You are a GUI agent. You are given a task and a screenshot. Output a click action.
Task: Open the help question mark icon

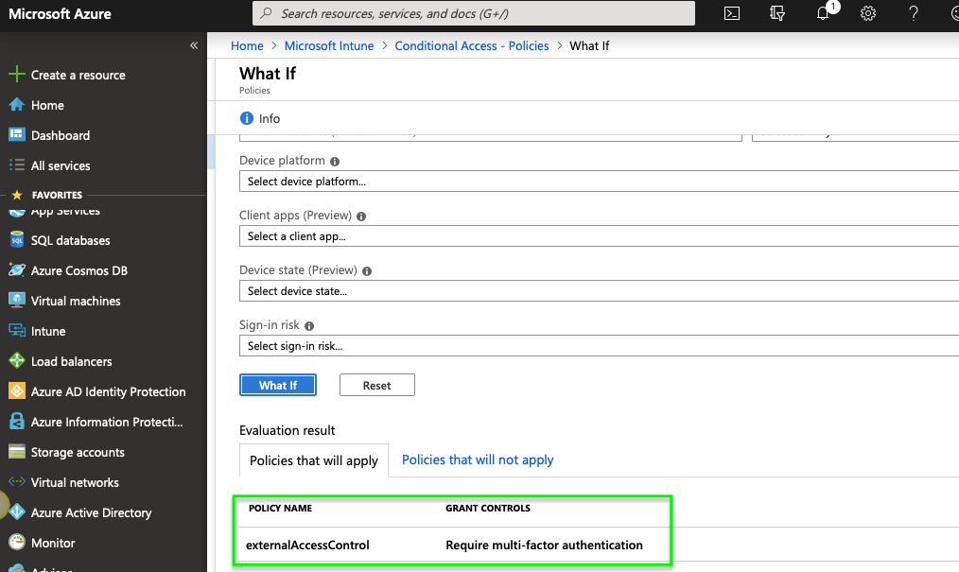click(913, 13)
